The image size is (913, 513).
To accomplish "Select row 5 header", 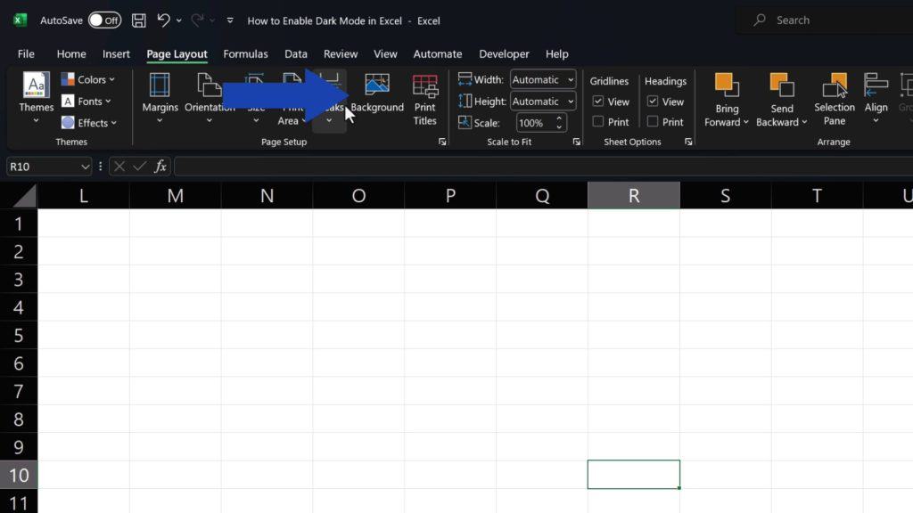I will (x=19, y=335).
